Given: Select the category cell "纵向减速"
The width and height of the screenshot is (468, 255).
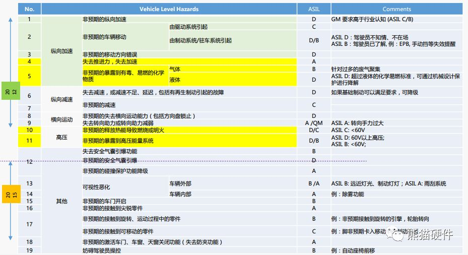Looking at the screenshot, I should (x=61, y=99).
